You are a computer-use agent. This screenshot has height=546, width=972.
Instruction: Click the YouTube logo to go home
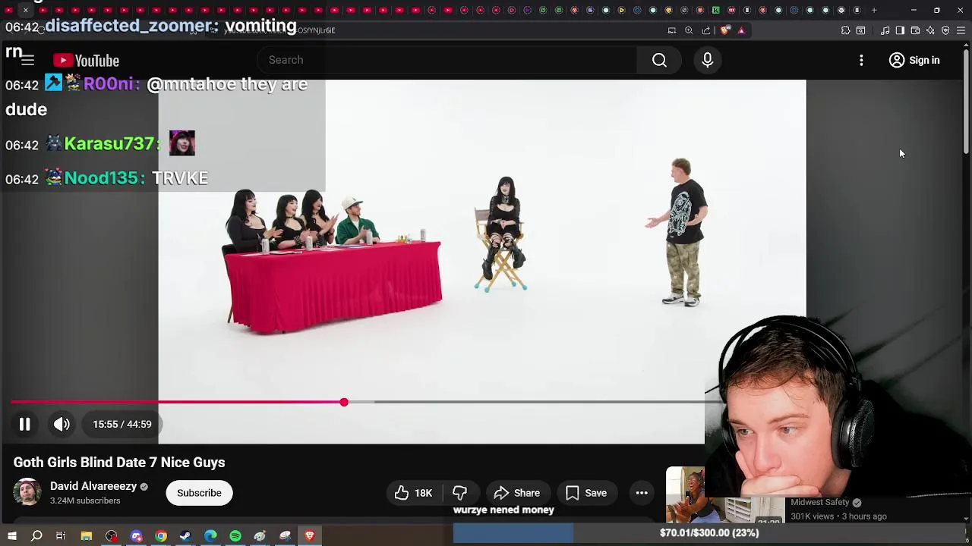[87, 61]
